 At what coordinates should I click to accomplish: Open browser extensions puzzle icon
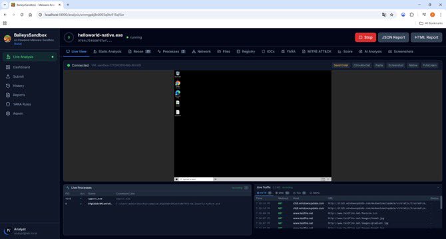coord(411,15)
